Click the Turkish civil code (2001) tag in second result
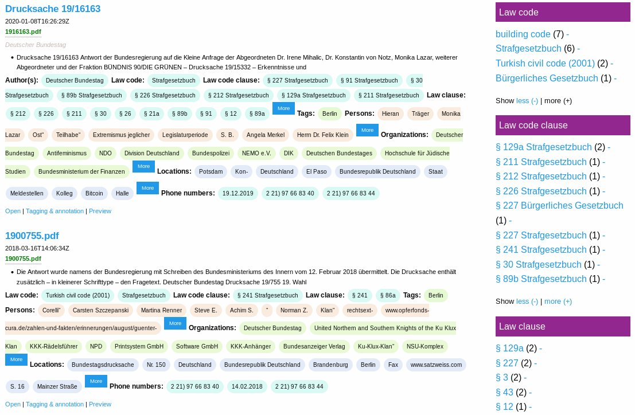The height and width of the screenshot is (415, 635). pyautogui.click(x=78, y=296)
